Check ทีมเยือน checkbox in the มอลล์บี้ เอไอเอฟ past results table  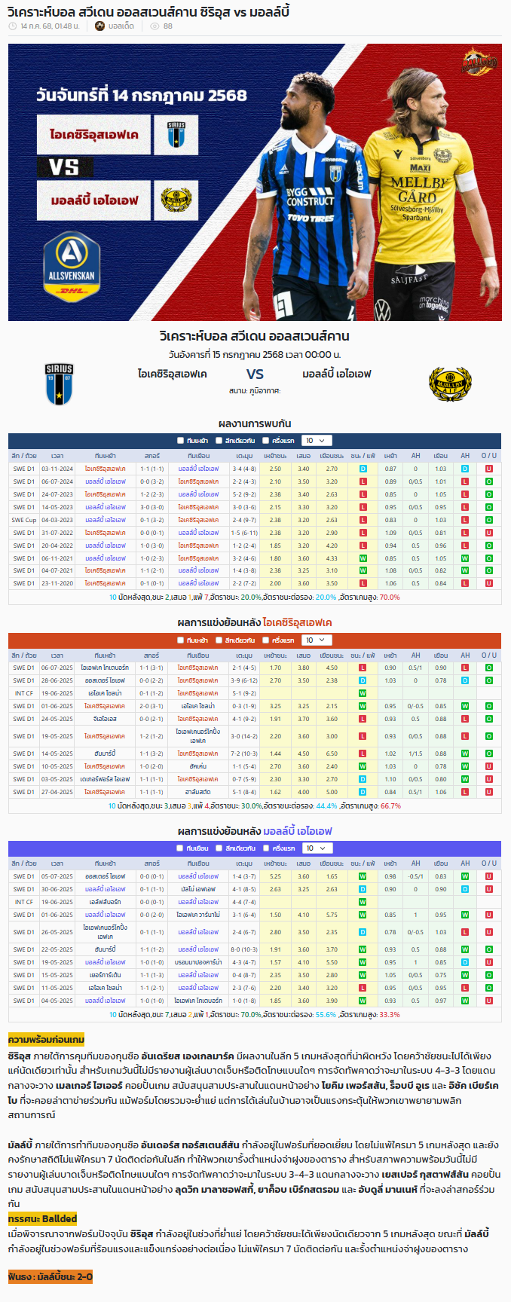[180, 848]
